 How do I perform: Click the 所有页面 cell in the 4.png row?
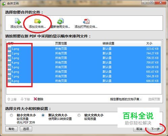(61, 63)
